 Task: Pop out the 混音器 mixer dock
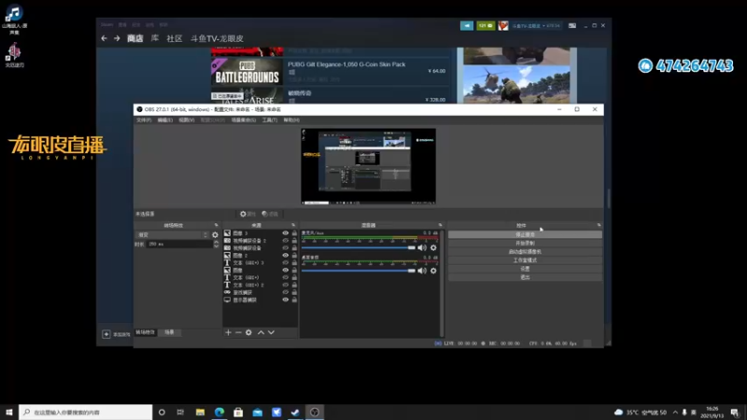(440, 225)
